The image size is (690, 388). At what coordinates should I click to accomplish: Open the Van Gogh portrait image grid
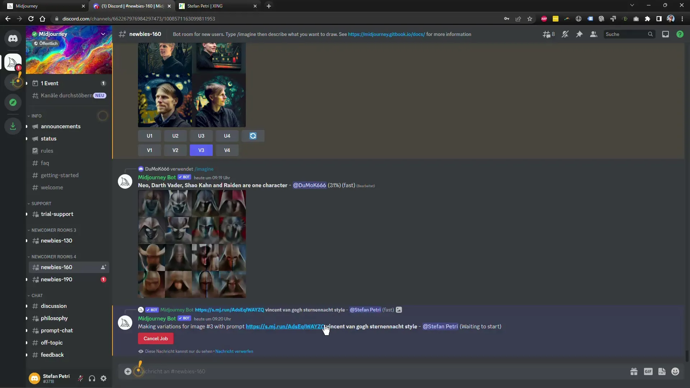click(x=192, y=85)
